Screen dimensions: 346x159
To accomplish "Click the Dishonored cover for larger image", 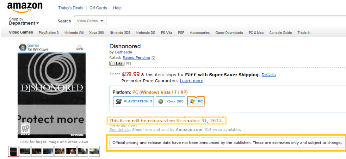I will pyautogui.click(x=52, y=90).
